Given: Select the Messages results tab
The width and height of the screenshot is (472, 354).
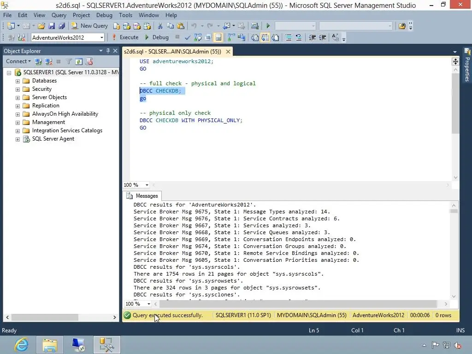Looking at the screenshot, I should click(142, 195).
